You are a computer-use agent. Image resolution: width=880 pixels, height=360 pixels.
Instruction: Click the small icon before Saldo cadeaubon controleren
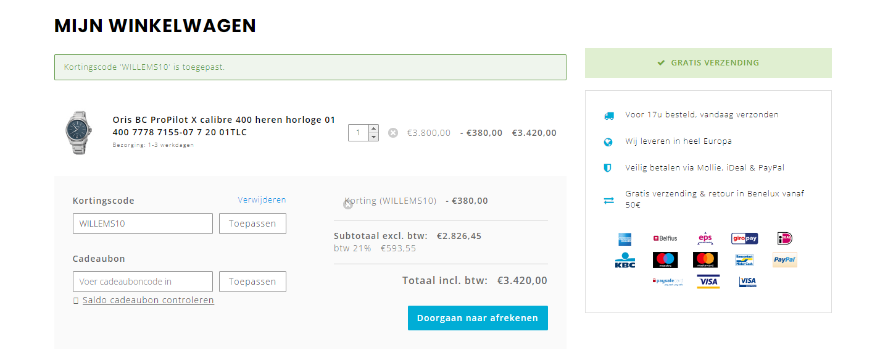click(x=76, y=301)
